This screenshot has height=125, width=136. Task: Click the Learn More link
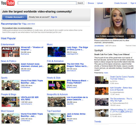(31, 24)
